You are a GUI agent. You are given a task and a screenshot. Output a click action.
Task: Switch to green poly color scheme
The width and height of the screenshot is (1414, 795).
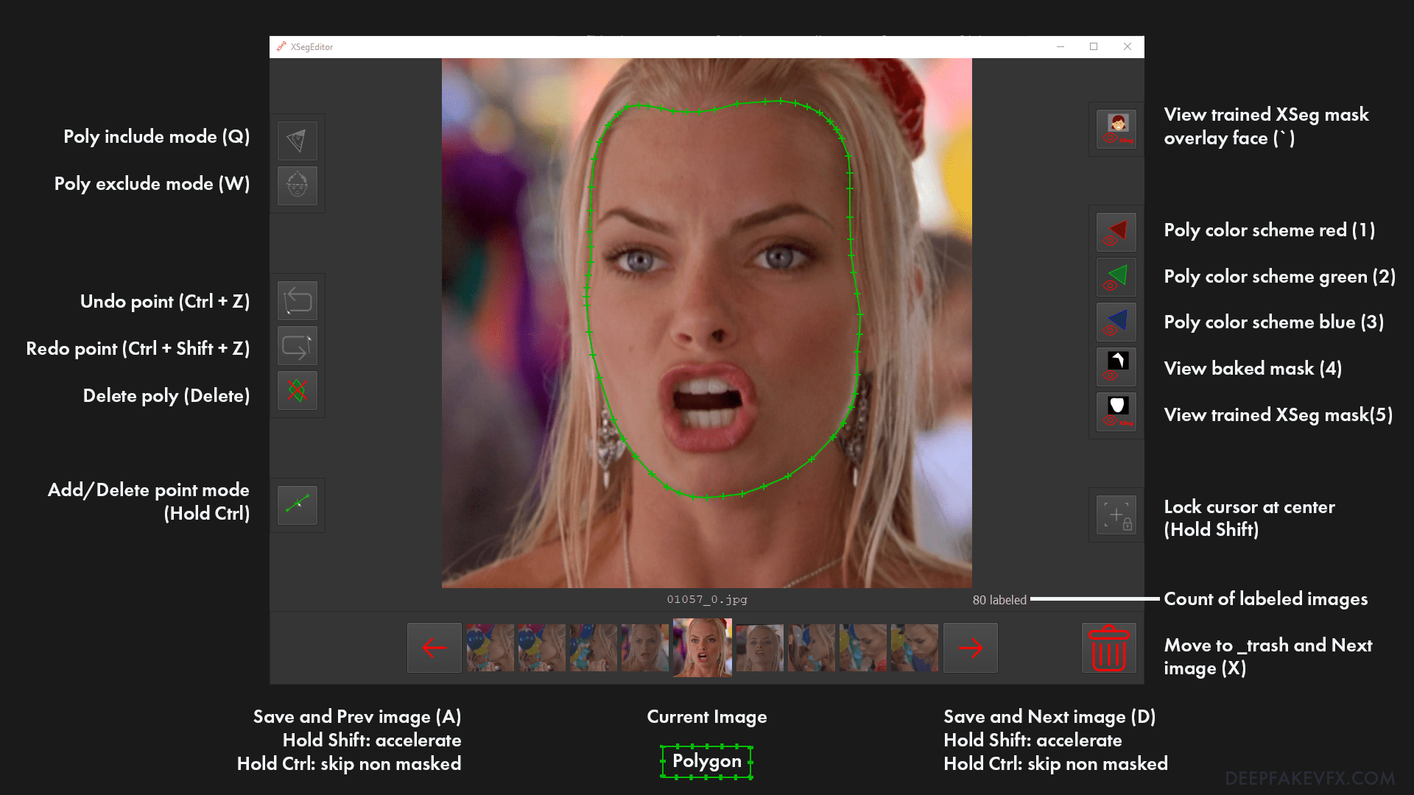pos(1116,277)
